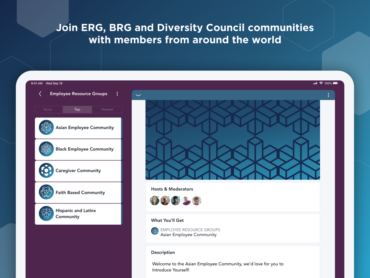Click the Faith Based Community icon
The image size is (370, 278).
point(46,192)
